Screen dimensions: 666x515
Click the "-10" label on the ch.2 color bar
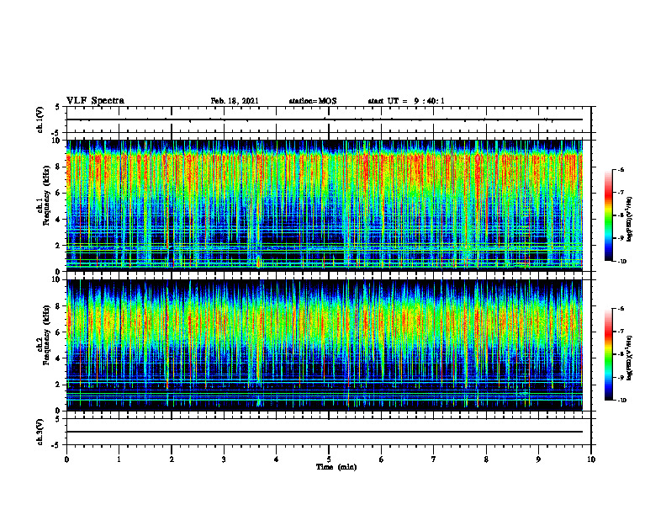pyautogui.click(x=621, y=401)
